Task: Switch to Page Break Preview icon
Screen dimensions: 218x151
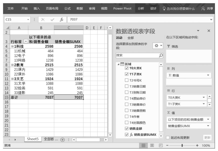Action: click(161, 146)
